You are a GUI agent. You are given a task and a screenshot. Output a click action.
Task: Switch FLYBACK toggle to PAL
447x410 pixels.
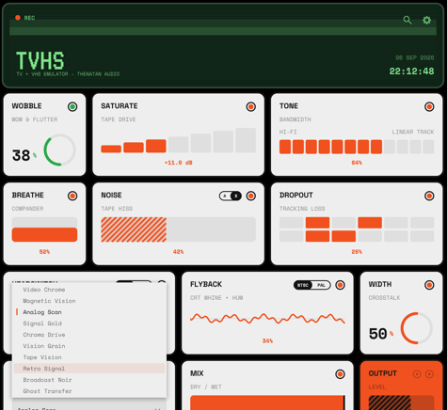coord(321,285)
